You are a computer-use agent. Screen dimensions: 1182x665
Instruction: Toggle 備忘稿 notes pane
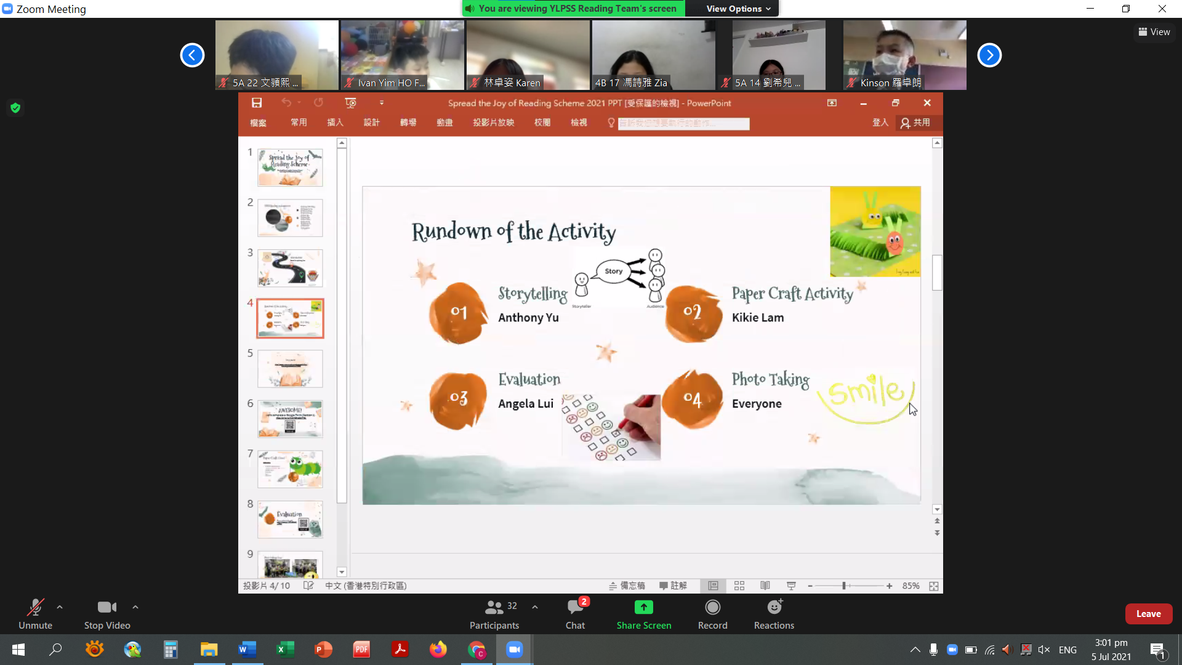(x=627, y=586)
